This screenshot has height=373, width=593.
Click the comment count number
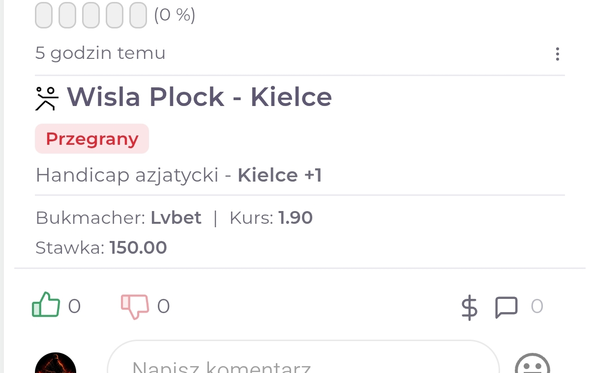click(x=537, y=307)
